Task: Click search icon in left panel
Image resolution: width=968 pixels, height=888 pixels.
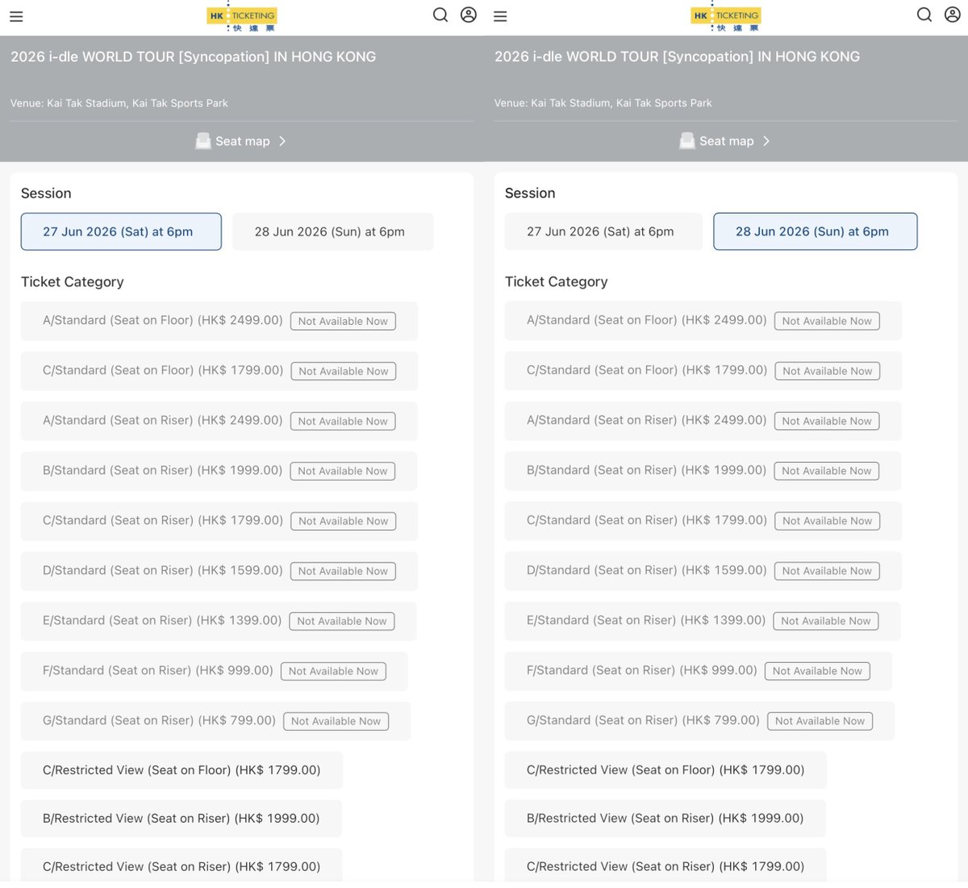Action: (x=440, y=15)
